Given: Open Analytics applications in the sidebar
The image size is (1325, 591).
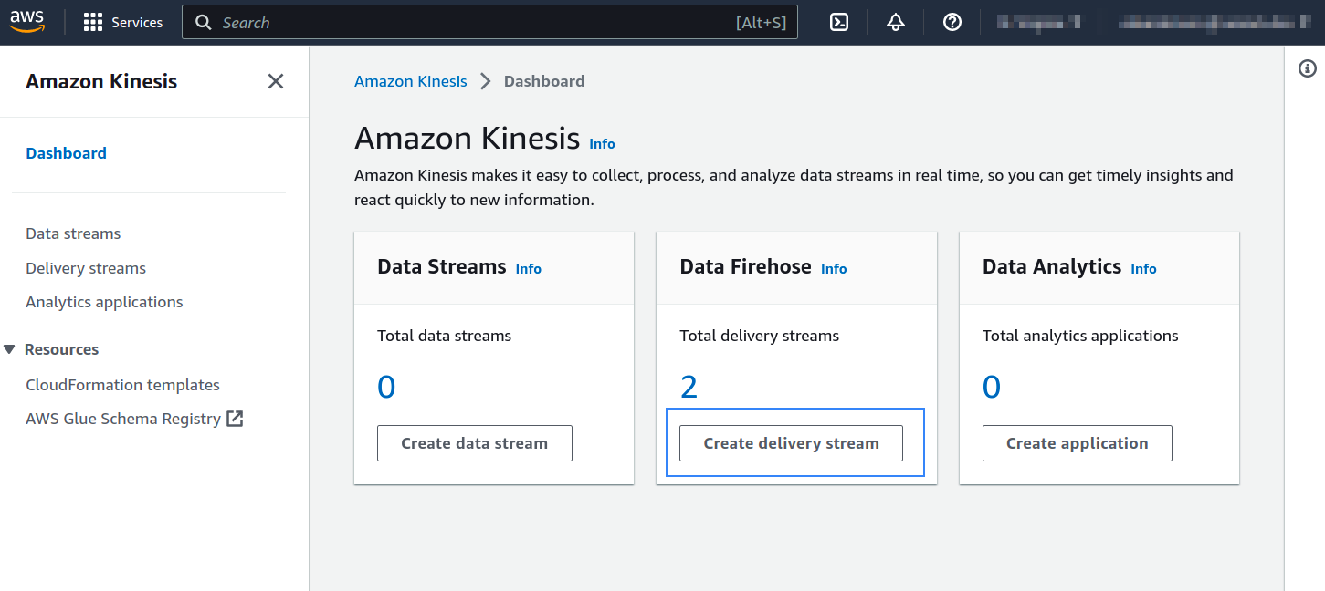Looking at the screenshot, I should (x=104, y=302).
